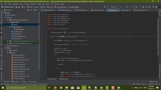
Task: Select activity_login.xml in layout folder
Action: (x=19, y=55)
